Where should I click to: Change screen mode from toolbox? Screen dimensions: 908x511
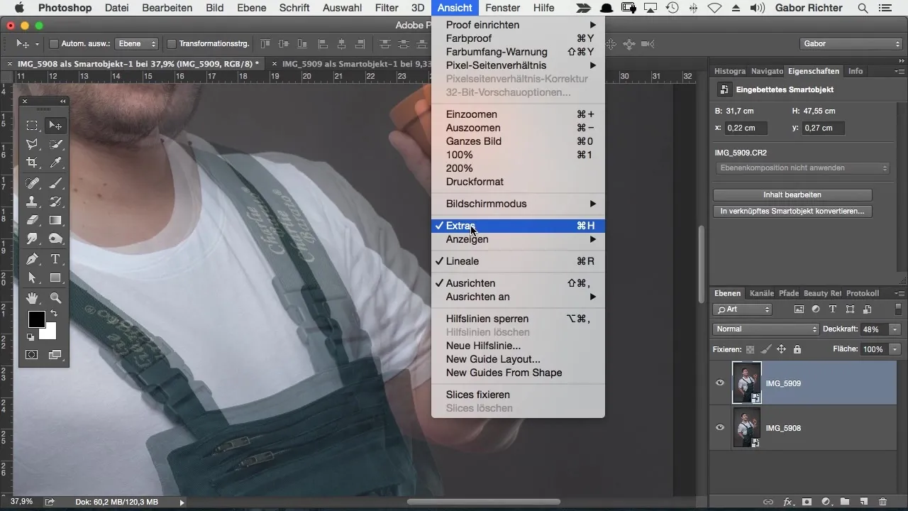(55, 354)
